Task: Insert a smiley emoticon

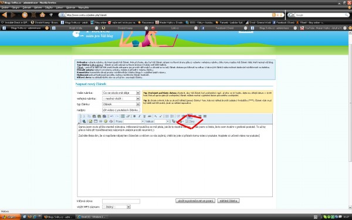Action: point(106,121)
